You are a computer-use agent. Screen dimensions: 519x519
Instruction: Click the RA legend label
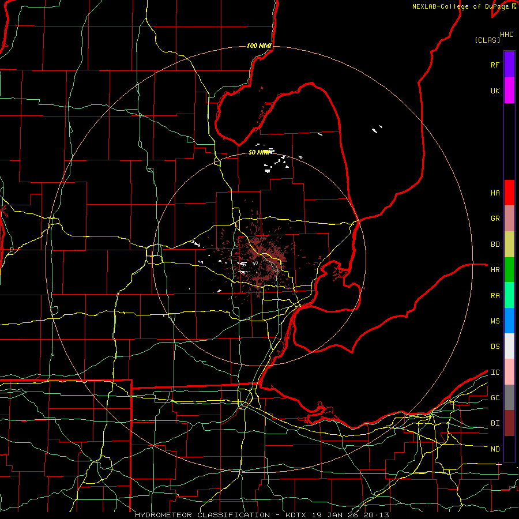click(x=495, y=296)
